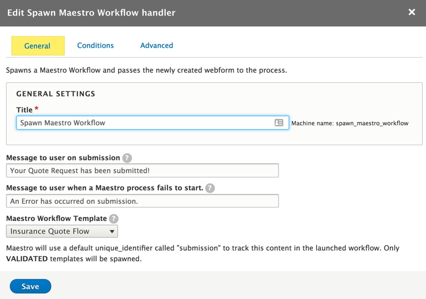Click the dialog title 'Edit Spawn Maestro Workflow handler'

click(92, 13)
